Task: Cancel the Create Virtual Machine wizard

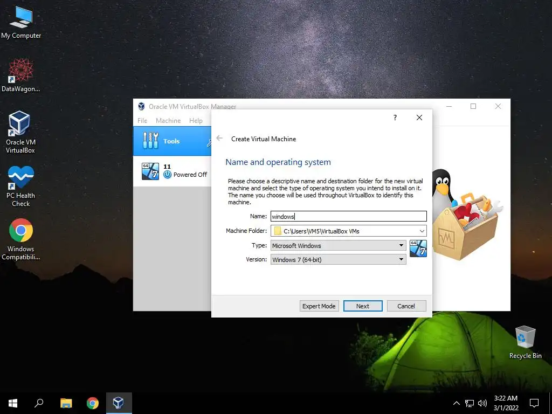Action: click(x=406, y=306)
